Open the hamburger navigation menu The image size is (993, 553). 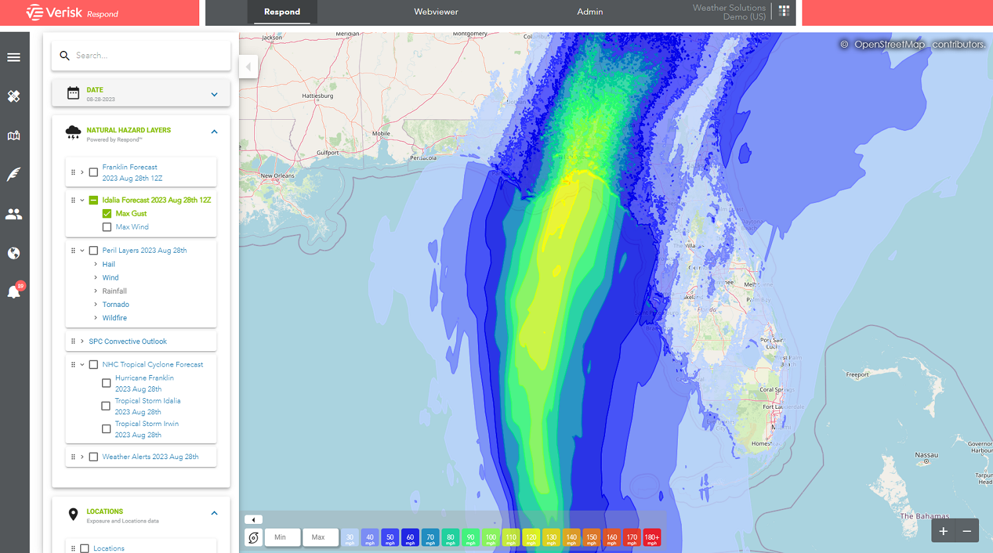(x=15, y=57)
